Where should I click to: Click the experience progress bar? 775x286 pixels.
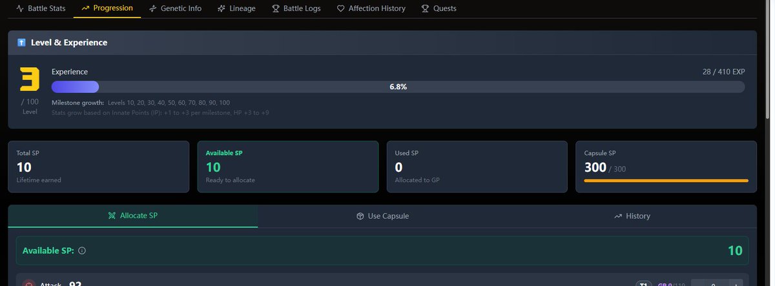tap(398, 87)
